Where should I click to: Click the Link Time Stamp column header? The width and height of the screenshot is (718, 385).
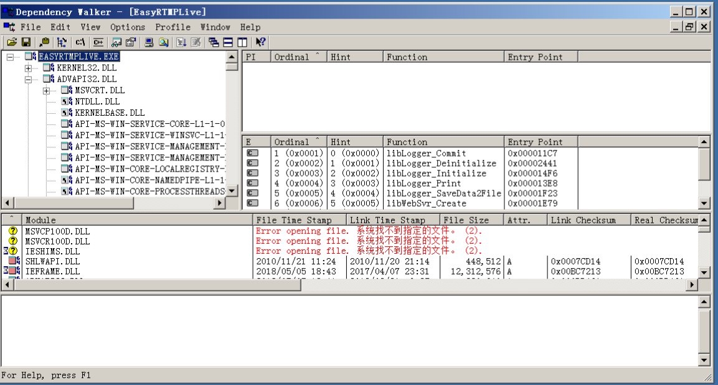tap(394, 220)
